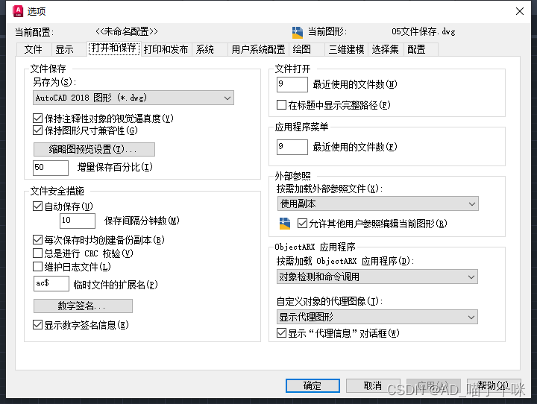Click the 帮助 button
Screen dimensions: 537x404
(x=494, y=385)
